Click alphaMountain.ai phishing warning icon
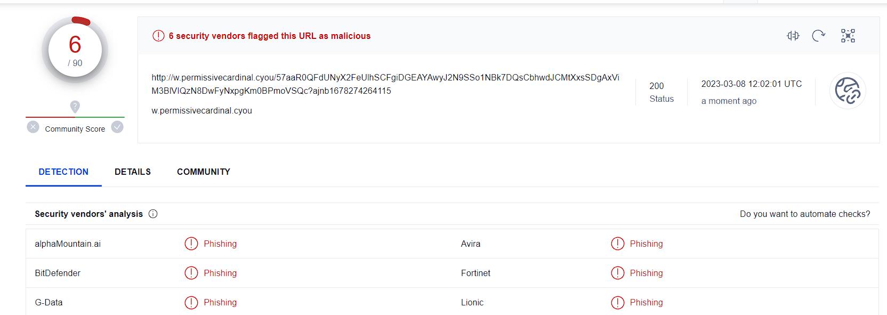Image resolution: width=887 pixels, height=315 pixels. point(191,244)
